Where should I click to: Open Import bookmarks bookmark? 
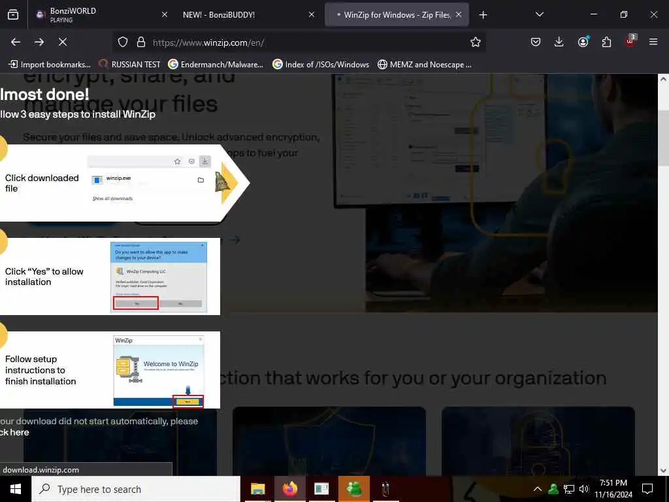(50, 65)
